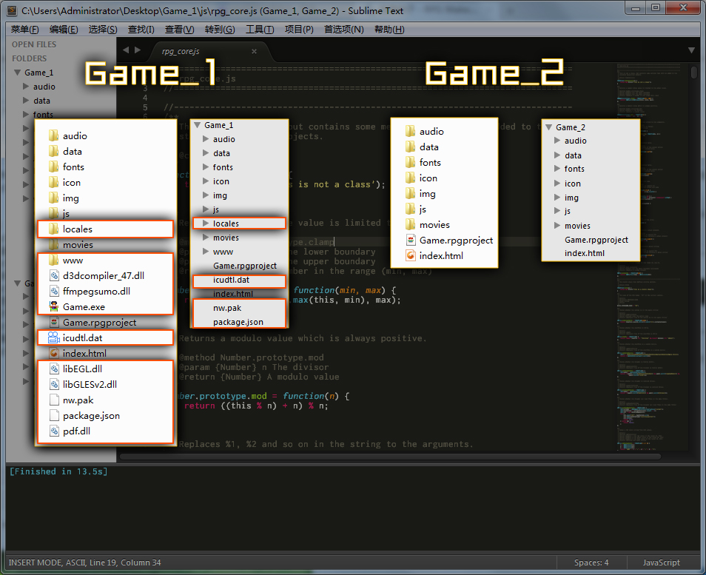
Task: Open the 编辑(E) menu
Action: click(x=64, y=30)
